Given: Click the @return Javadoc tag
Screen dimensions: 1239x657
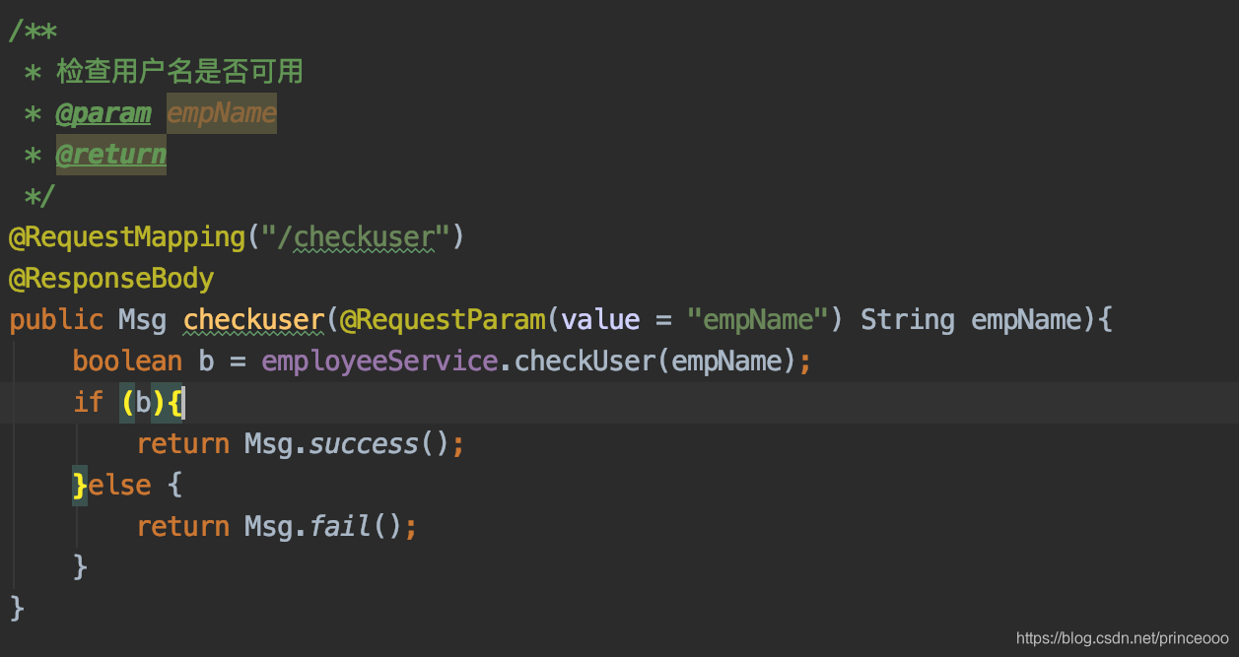Looking at the screenshot, I should pyautogui.click(x=110, y=155).
